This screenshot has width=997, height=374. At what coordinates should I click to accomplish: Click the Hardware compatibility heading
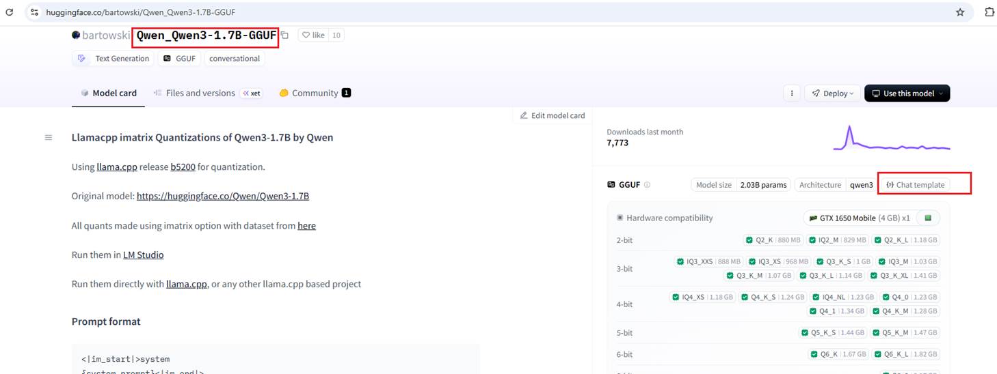pyautogui.click(x=669, y=218)
